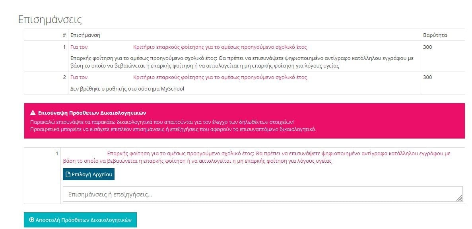Click the Επισημάνσεις page heading
This screenshot has width=472, height=229.
tap(50, 19)
